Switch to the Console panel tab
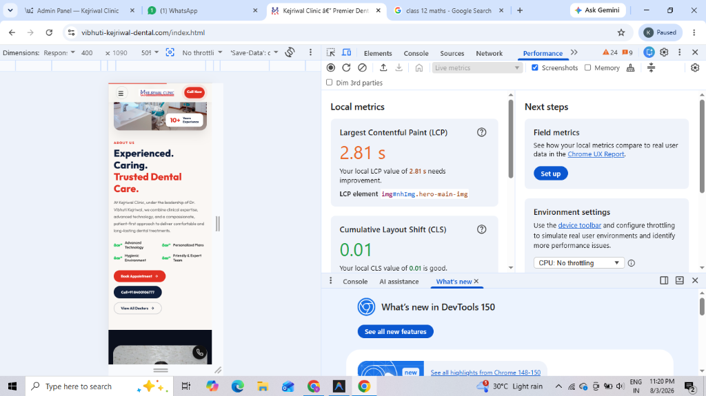This screenshot has height=396, width=706. [416, 53]
